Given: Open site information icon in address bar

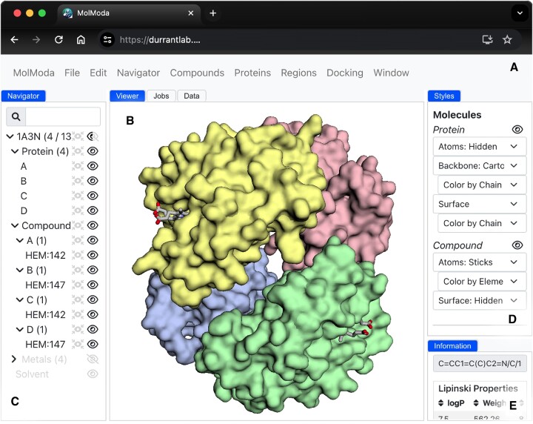Looking at the screenshot, I should (x=107, y=40).
